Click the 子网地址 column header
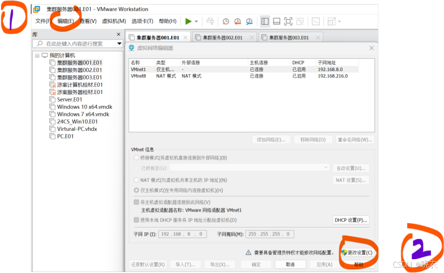 [x=326, y=63]
